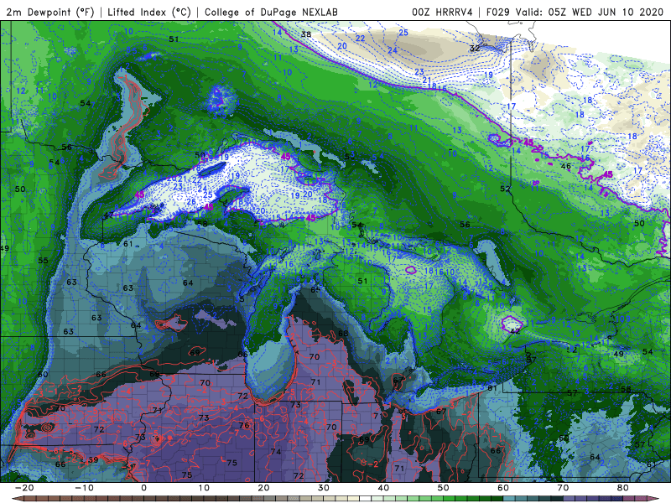Click the "40" color scale label

point(383,488)
